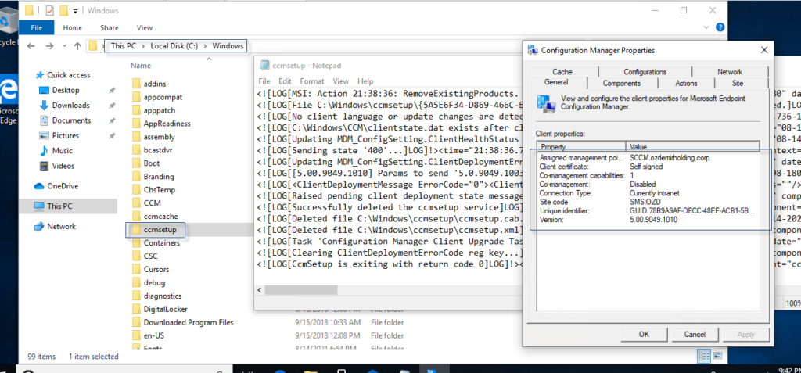Click the ccmcache folder icon
801x373 pixels.
tap(136, 216)
